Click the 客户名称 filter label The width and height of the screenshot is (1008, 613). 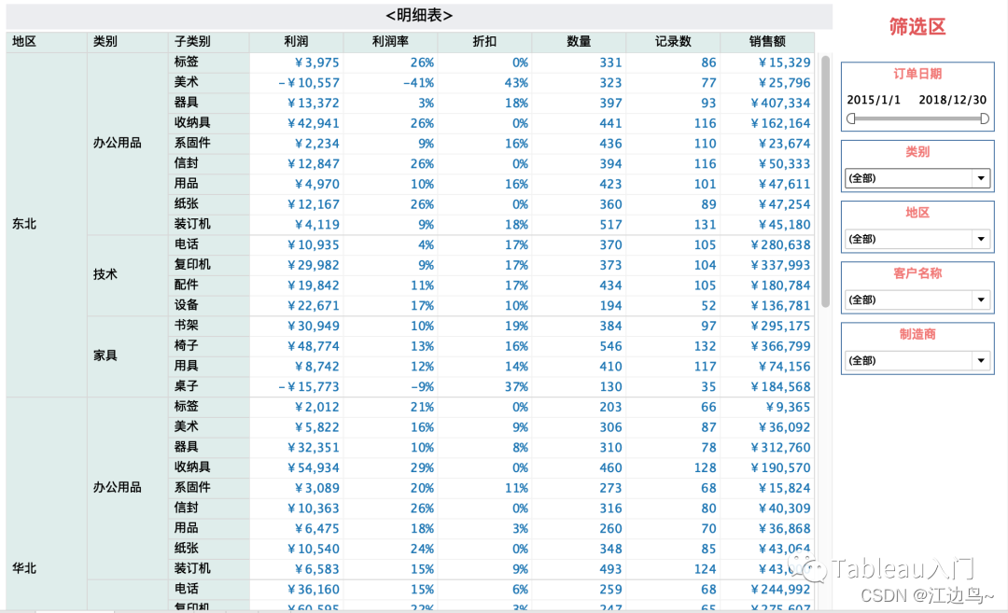coord(917,273)
